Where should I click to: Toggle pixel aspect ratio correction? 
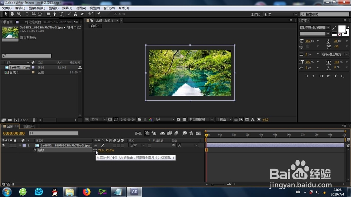click(236, 120)
